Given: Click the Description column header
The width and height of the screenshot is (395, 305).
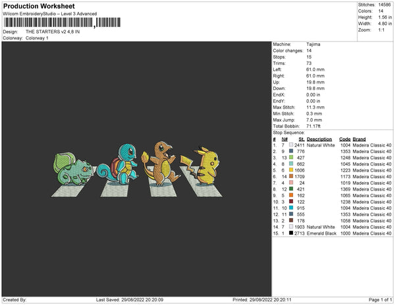Looking at the screenshot, I should (x=319, y=139).
